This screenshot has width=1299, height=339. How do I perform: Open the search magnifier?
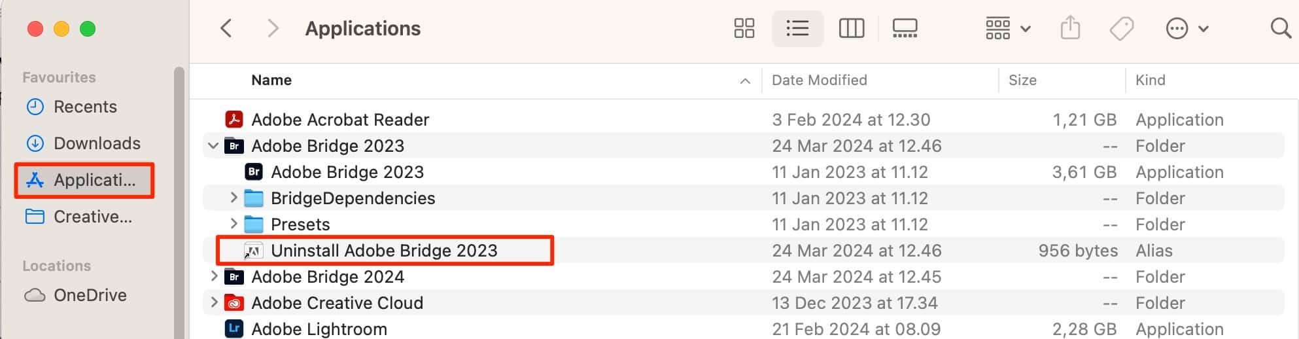coord(1280,29)
